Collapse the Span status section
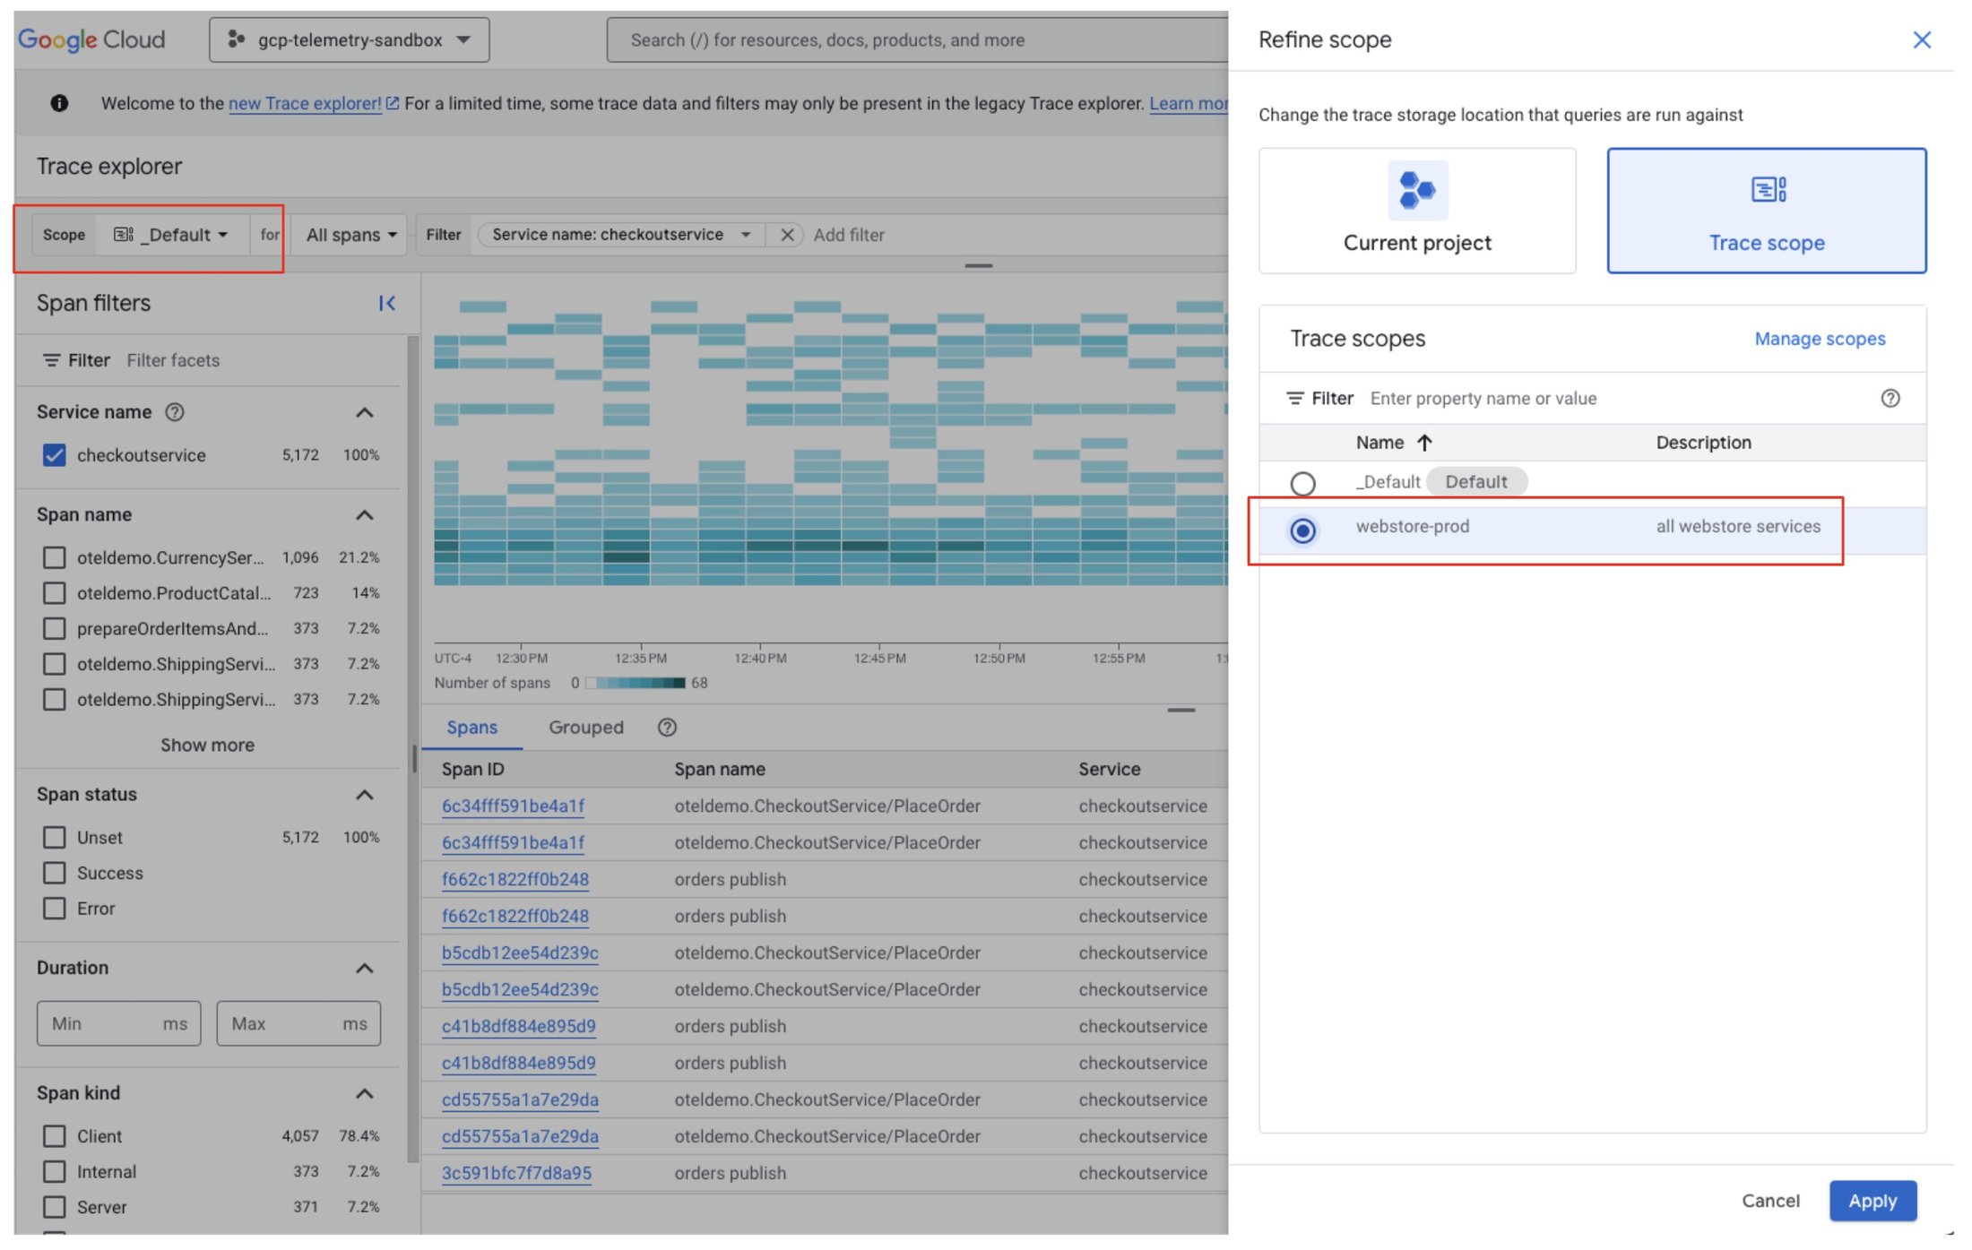Image resolution: width=1972 pixels, height=1250 pixels. coord(364,795)
